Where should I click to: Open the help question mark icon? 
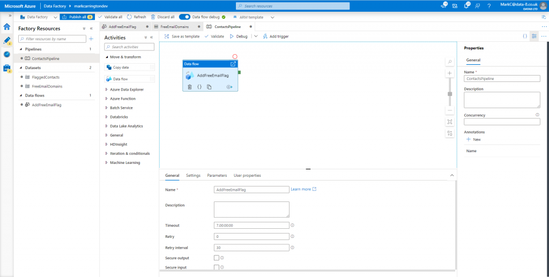click(x=489, y=6)
